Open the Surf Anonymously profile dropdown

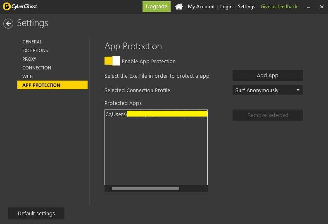click(268, 90)
